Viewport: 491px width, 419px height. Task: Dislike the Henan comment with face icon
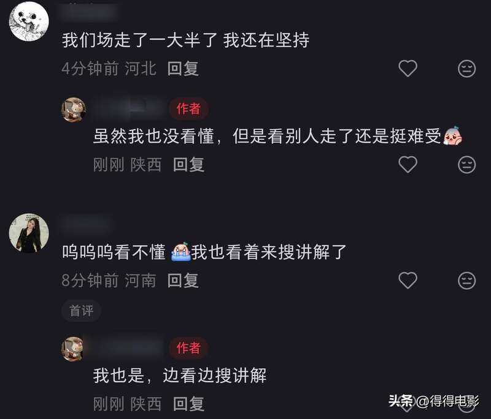point(466,281)
